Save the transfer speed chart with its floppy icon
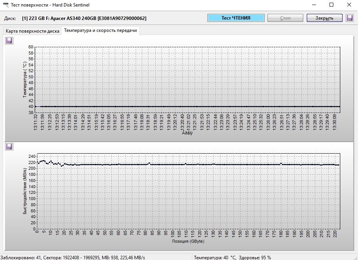 coord(9,147)
